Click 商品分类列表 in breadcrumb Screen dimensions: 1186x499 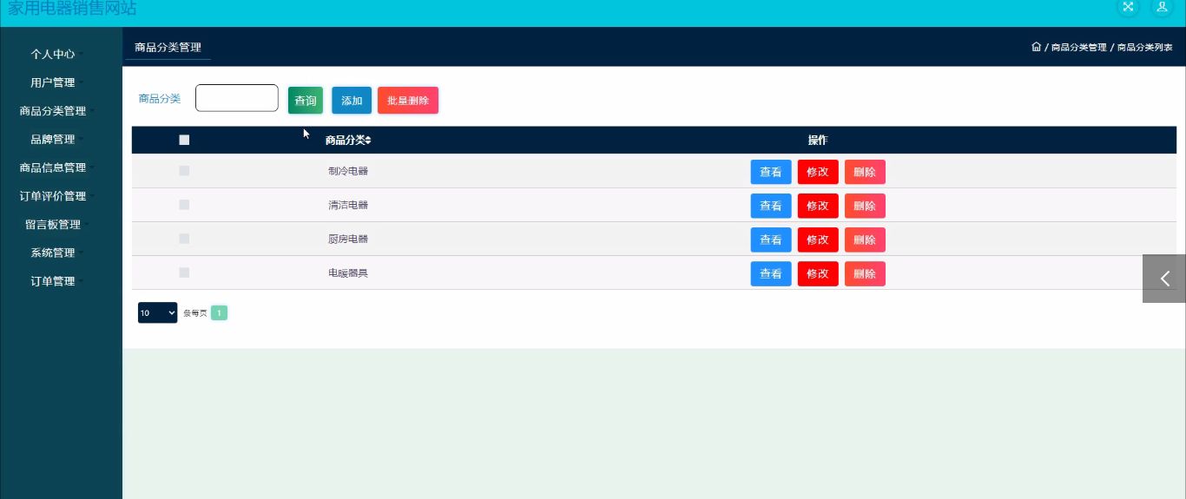pyautogui.click(x=1145, y=48)
